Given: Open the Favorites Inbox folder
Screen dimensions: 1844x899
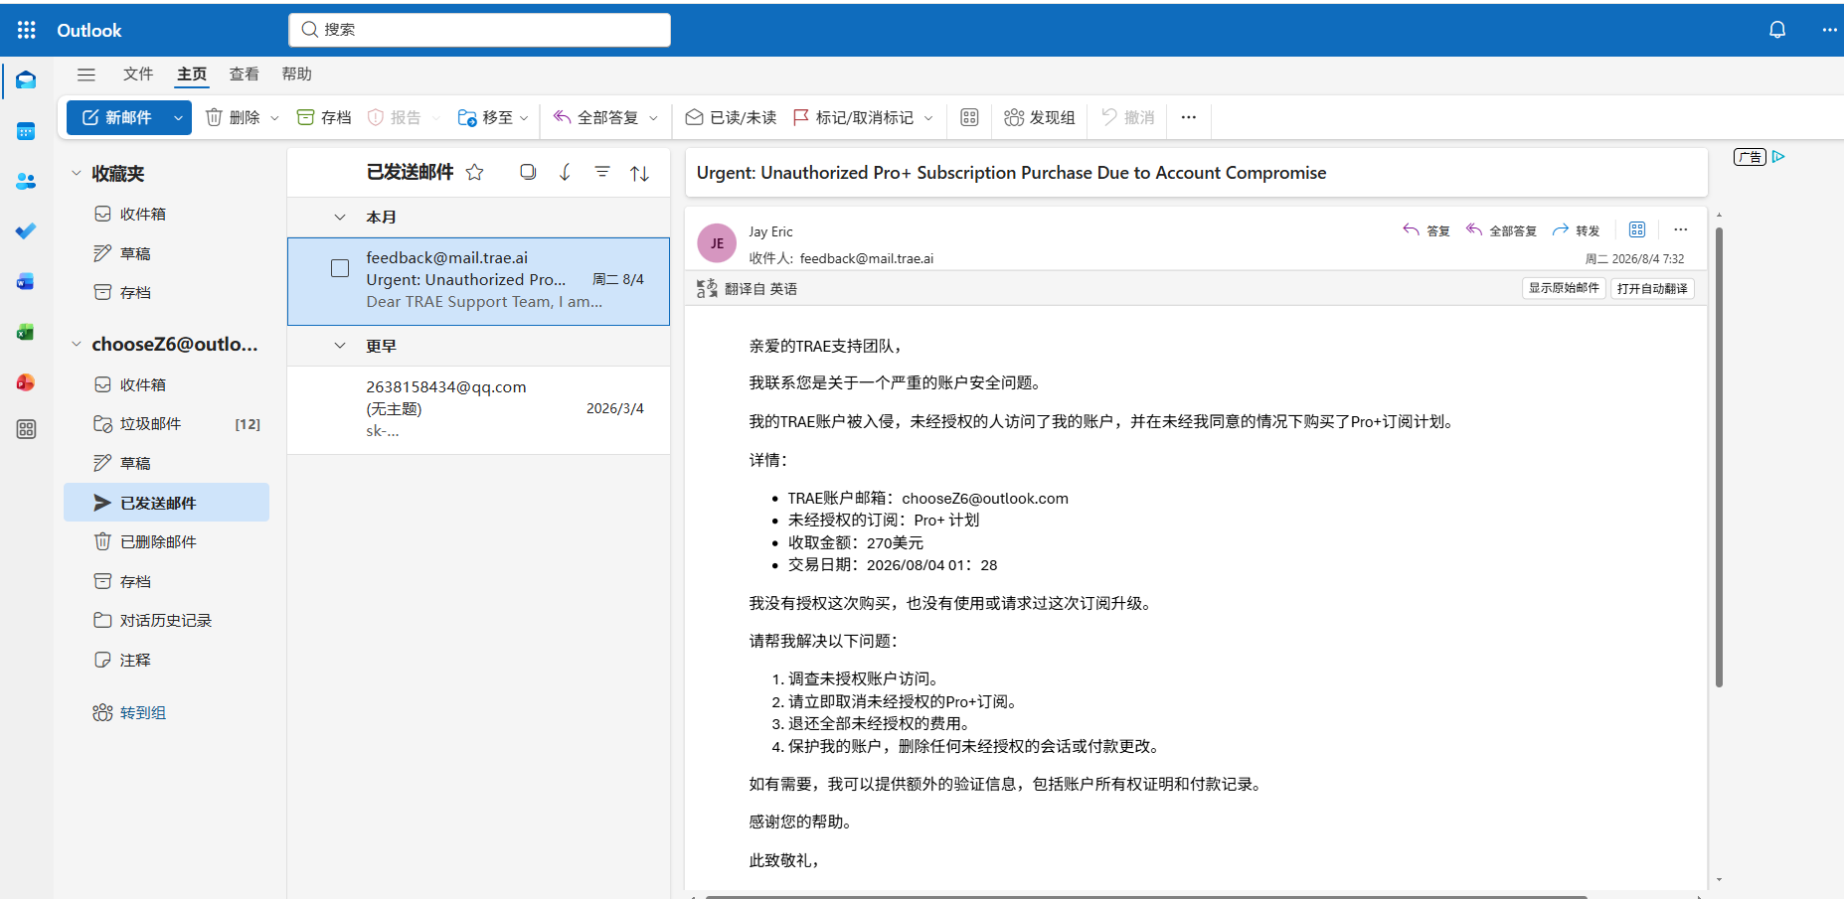Looking at the screenshot, I should tap(167, 214).
